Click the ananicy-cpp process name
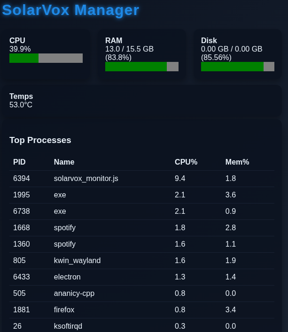Image resolution: width=288 pixels, height=332 pixels. pyautogui.click(x=74, y=293)
